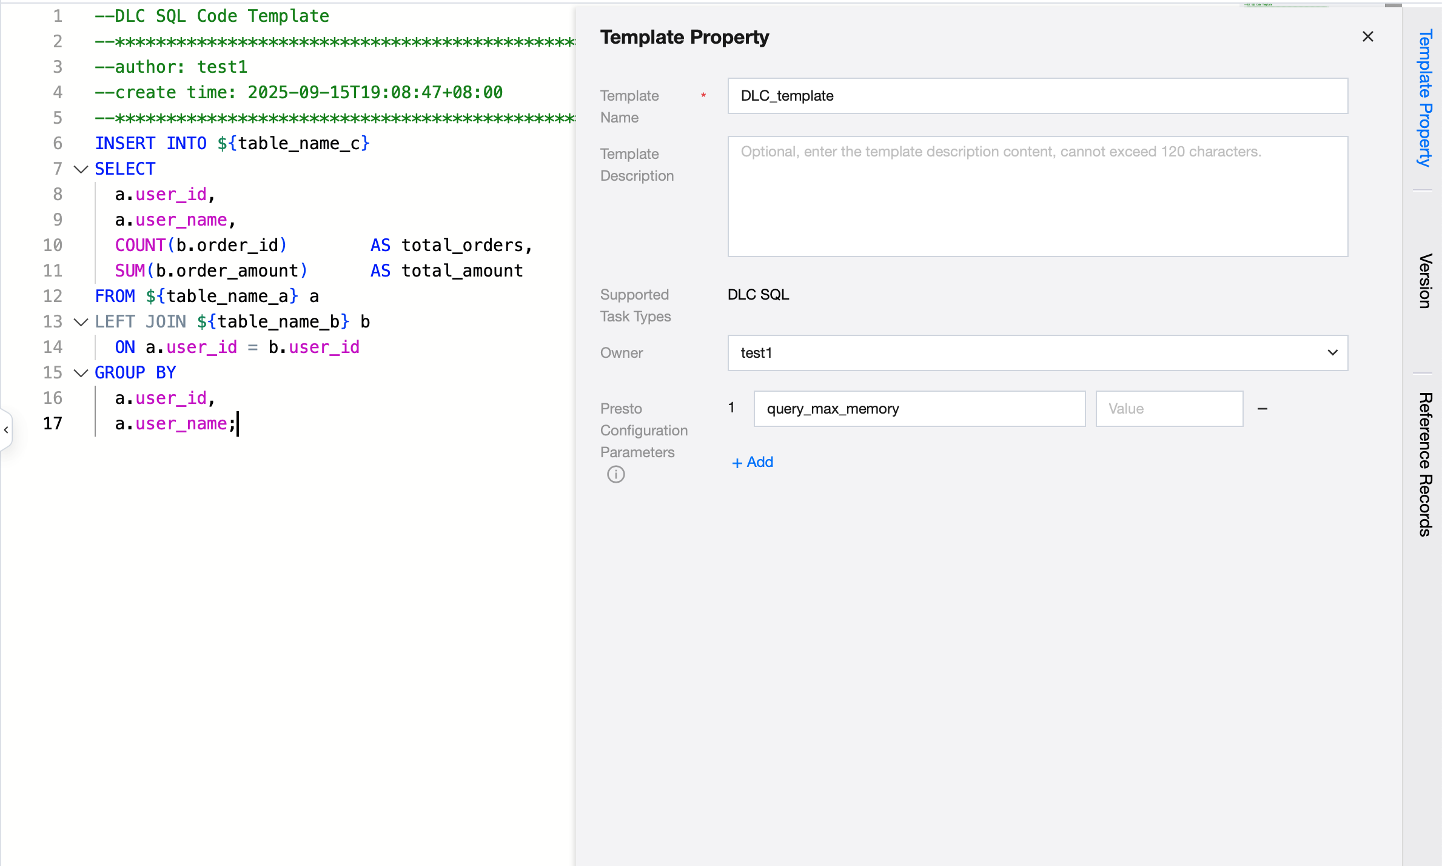Click the Template Name input field

click(1037, 96)
